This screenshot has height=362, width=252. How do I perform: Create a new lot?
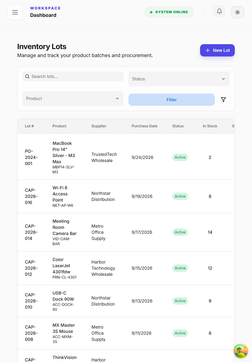(x=217, y=50)
